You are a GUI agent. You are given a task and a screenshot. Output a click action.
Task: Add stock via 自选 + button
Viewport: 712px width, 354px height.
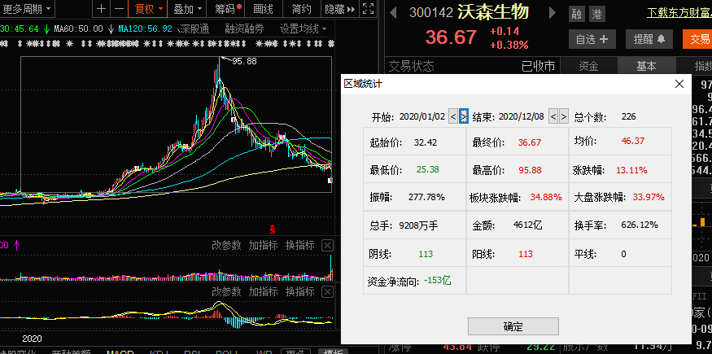(x=595, y=38)
